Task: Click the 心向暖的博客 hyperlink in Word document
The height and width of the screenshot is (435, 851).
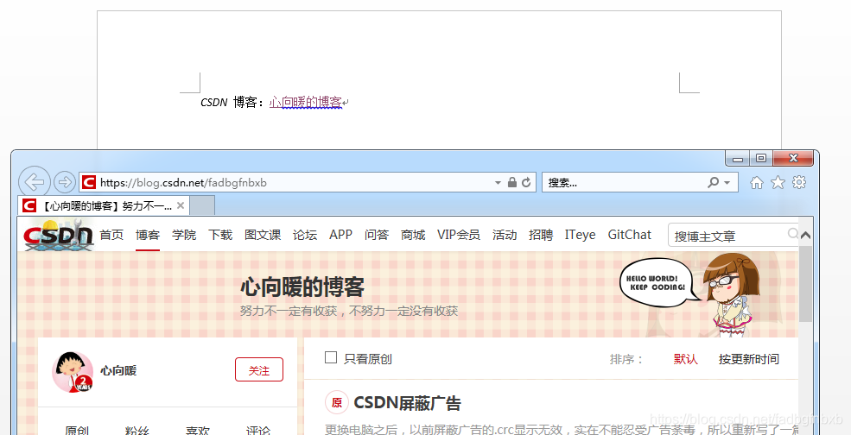Action: click(x=306, y=102)
